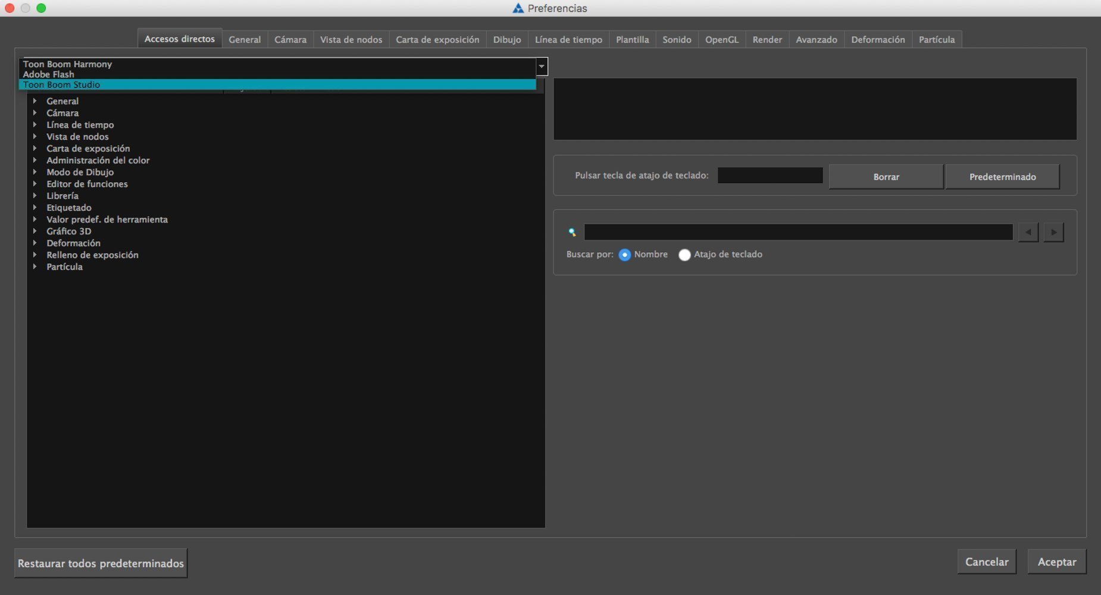Switch to the Plantilla tab
The image size is (1101, 595).
(632, 39)
